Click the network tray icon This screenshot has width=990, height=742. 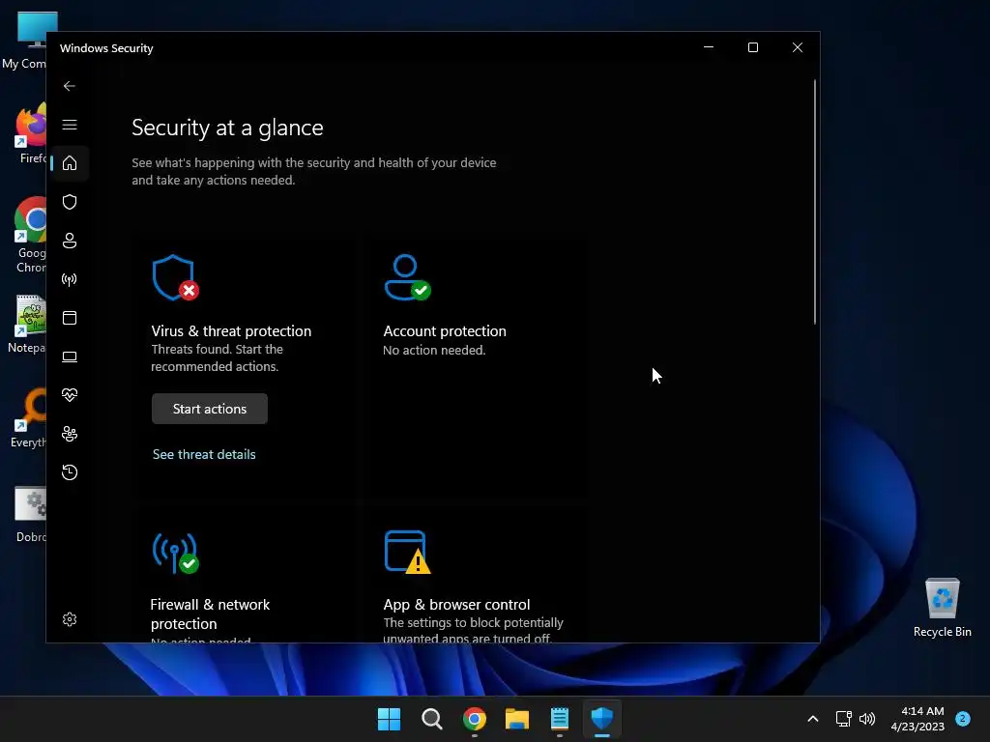point(843,719)
